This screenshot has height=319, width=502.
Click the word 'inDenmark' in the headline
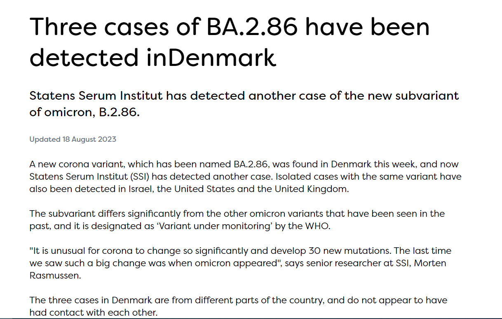click(x=211, y=57)
